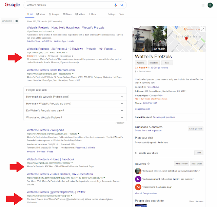The width and height of the screenshot is (217, 207).
Task: Open dropdown arrow next to wetzels.com URL
Action: [x=54, y=31]
